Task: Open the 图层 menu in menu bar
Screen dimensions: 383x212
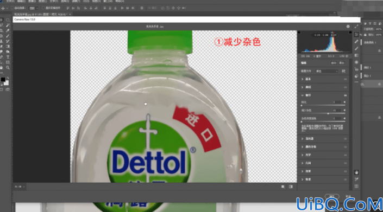Action: pyautogui.click(x=42, y=1)
